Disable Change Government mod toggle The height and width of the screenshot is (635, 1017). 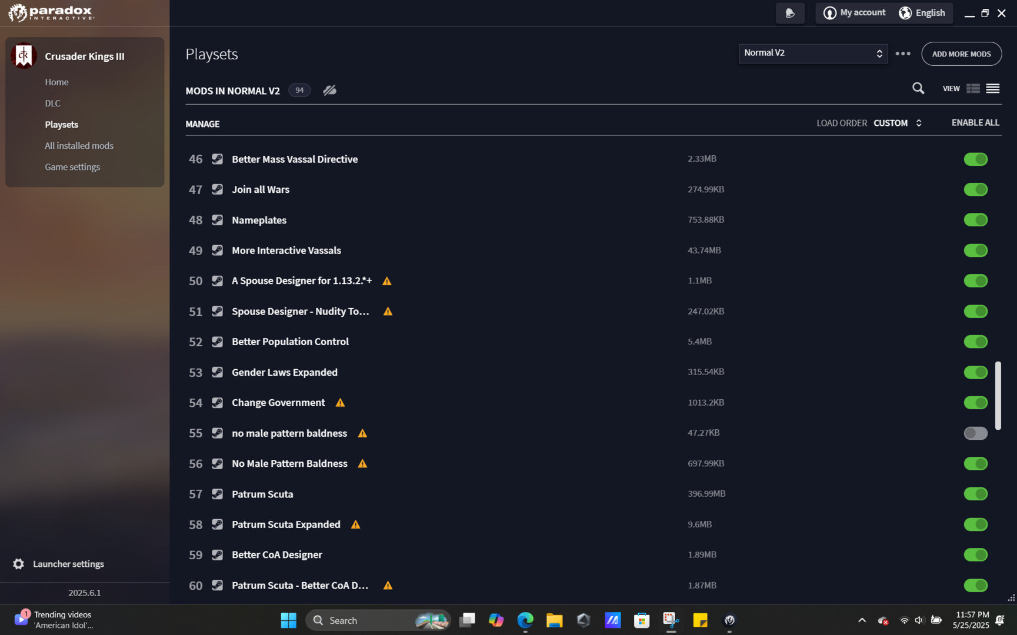tap(975, 403)
